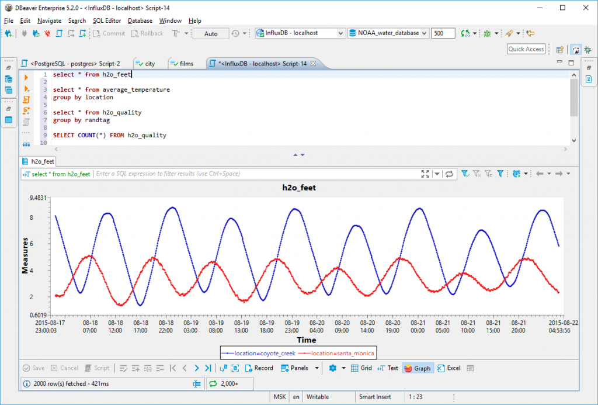The height and width of the screenshot is (405, 598).
Task: Switch to Excel view
Action: coord(449,368)
